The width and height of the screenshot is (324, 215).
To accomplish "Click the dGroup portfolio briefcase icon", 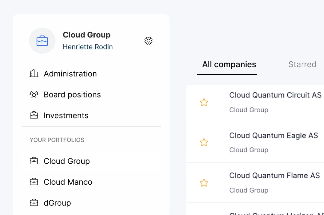I will (34, 203).
